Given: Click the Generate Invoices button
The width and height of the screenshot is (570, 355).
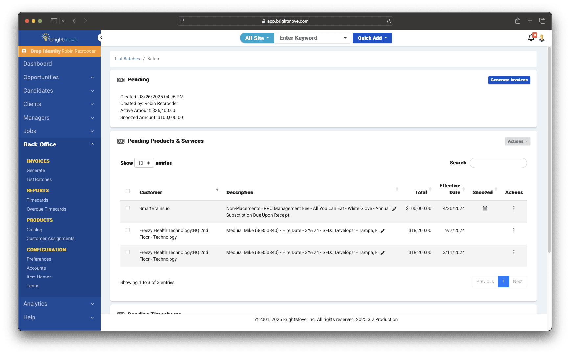Looking at the screenshot, I should click(x=509, y=80).
